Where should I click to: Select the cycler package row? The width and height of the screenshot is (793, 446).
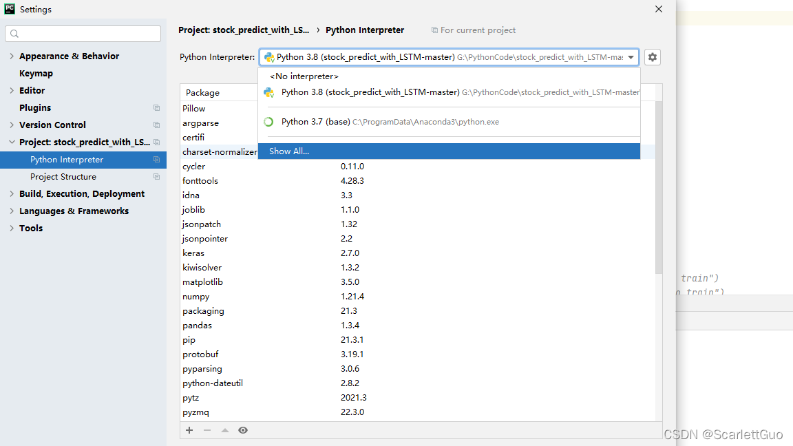(x=418, y=167)
